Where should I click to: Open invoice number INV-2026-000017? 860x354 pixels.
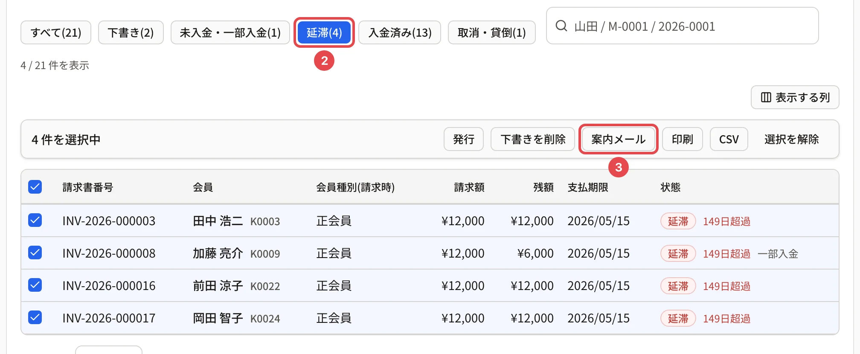coord(109,318)
